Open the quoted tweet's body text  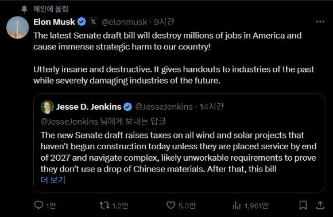click(x=179, y=152)
